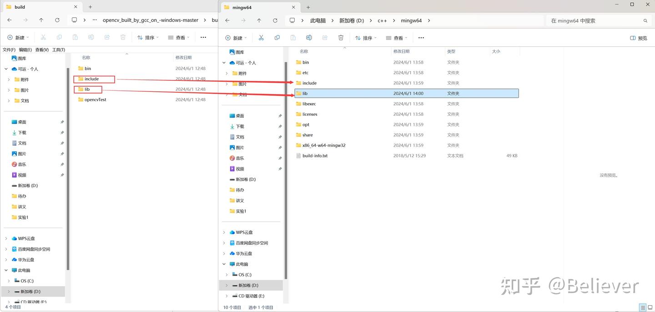Switch to large icons view in the status bar

[650, 307]
